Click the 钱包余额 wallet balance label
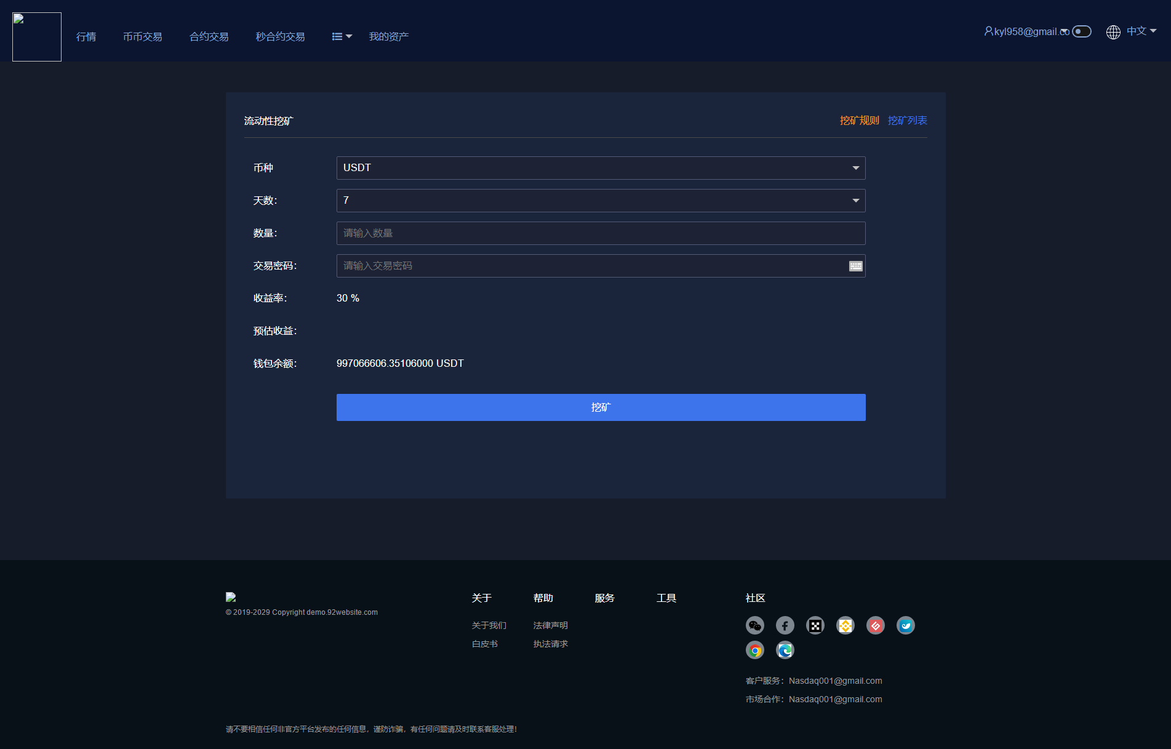1171x749 pixels. pos(275,364)
